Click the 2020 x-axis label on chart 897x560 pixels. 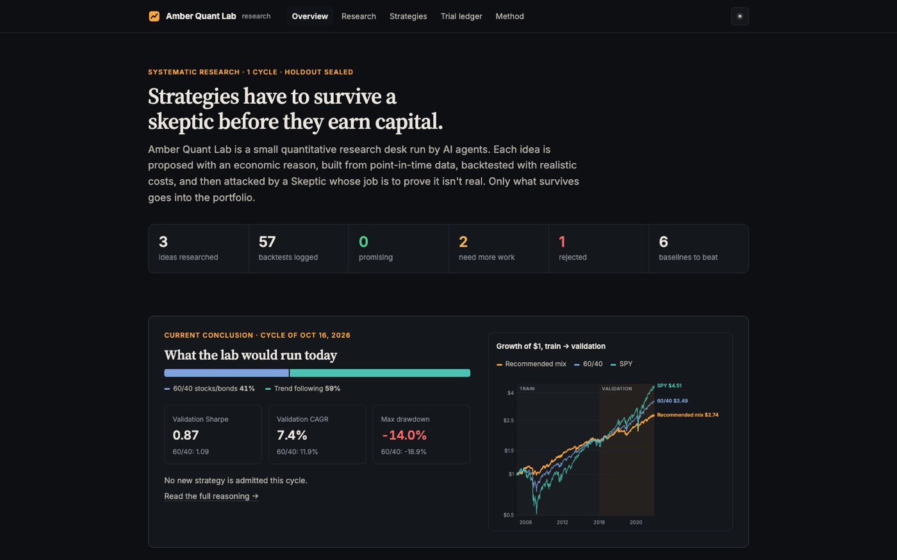tap(636, 522)
